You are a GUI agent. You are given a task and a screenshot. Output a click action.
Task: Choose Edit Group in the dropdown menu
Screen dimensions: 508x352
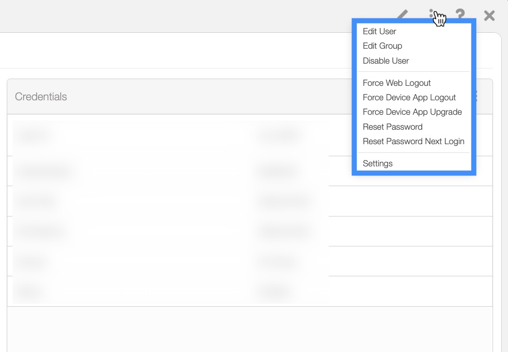382,46
